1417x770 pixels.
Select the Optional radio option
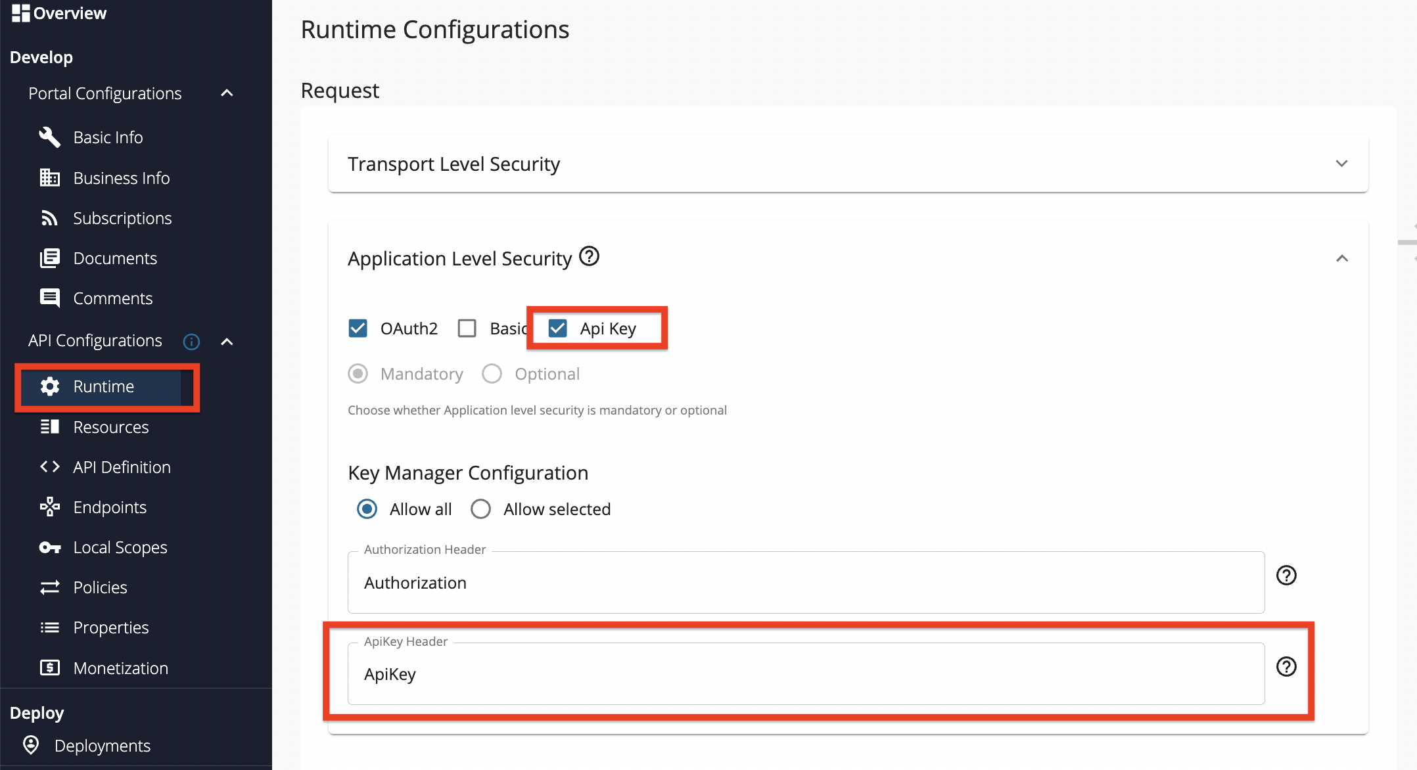(x=492, y=373)
